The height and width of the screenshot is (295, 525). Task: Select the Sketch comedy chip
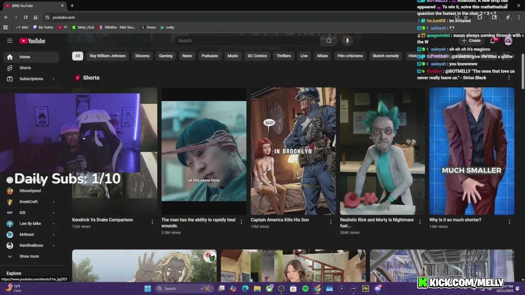(386, 56)
